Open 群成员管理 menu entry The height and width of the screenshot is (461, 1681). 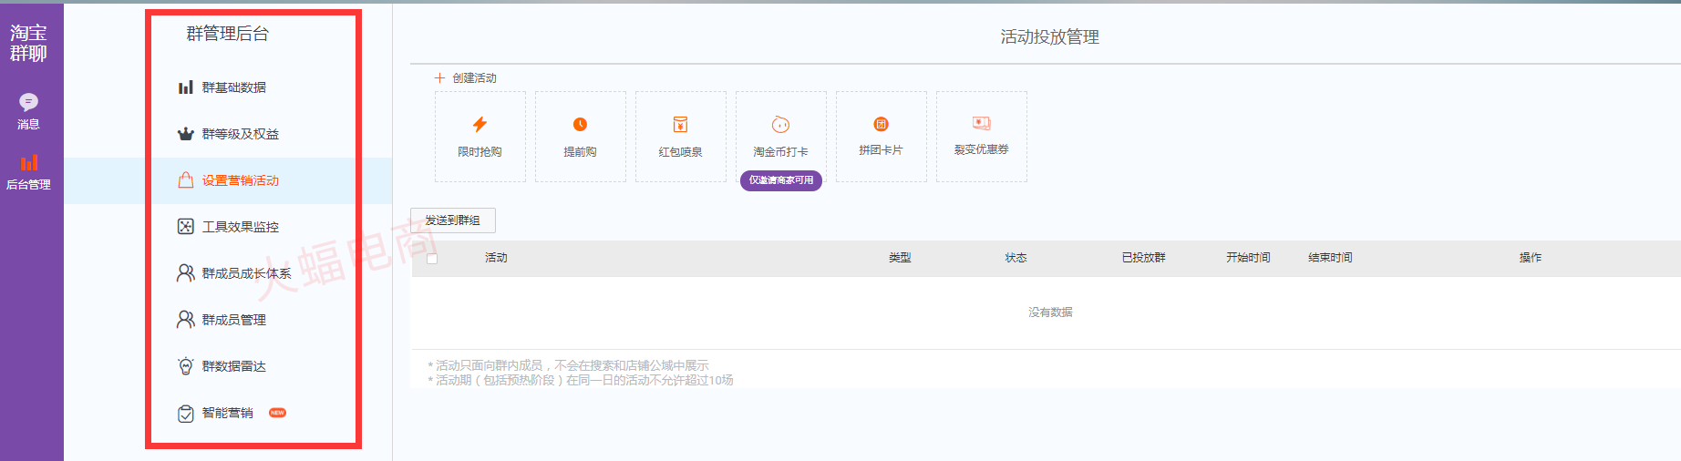(x=233, y=320)
